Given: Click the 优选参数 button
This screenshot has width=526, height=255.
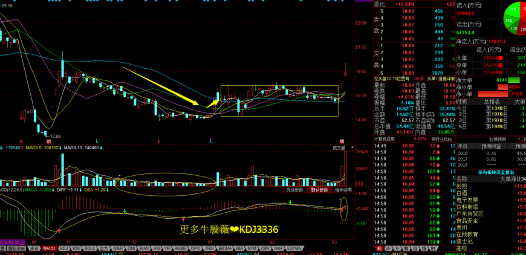Looking at the screenshot, I should point(294,190).
